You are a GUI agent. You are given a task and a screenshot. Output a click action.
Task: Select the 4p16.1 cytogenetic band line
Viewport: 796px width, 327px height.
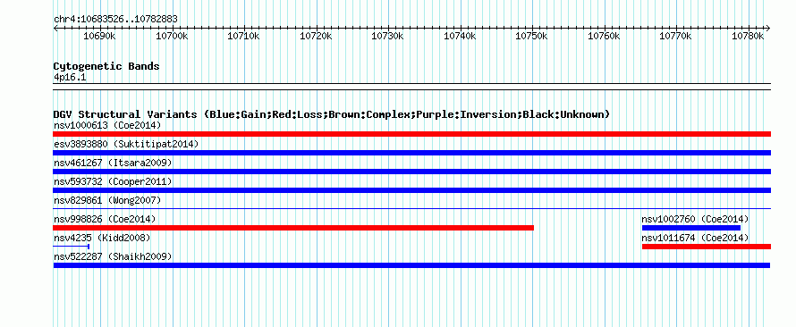[411, 87]
